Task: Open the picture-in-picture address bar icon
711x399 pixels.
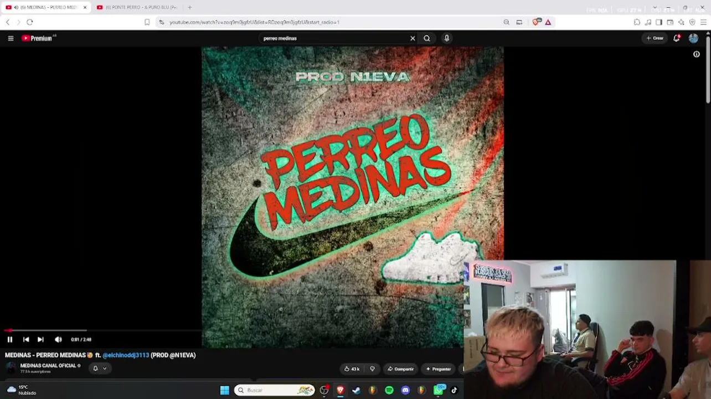Action: [519, 22]
